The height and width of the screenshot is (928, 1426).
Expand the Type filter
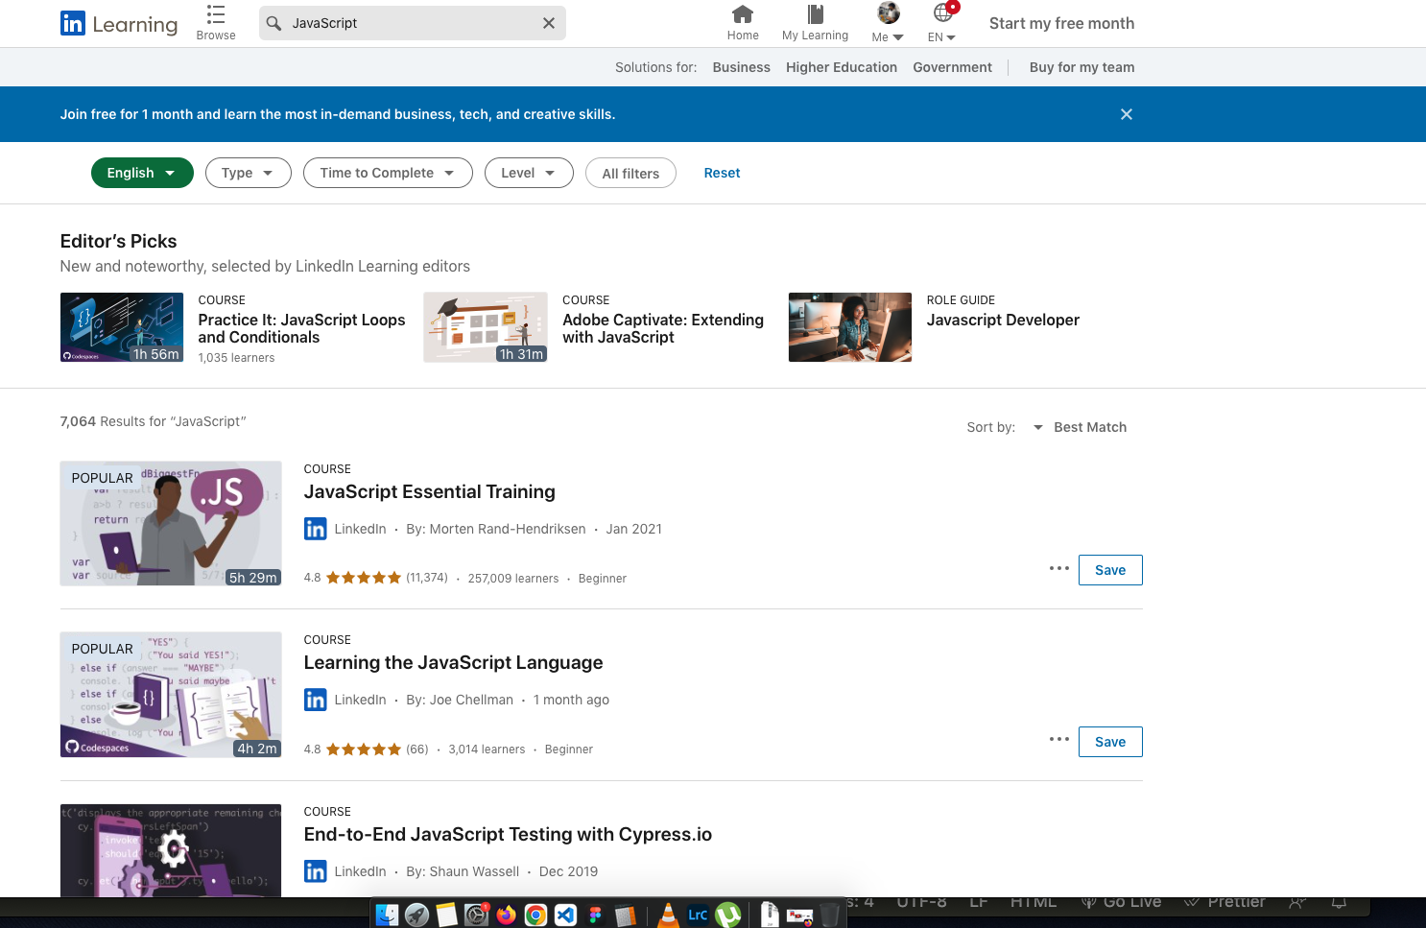coord(249,173)
